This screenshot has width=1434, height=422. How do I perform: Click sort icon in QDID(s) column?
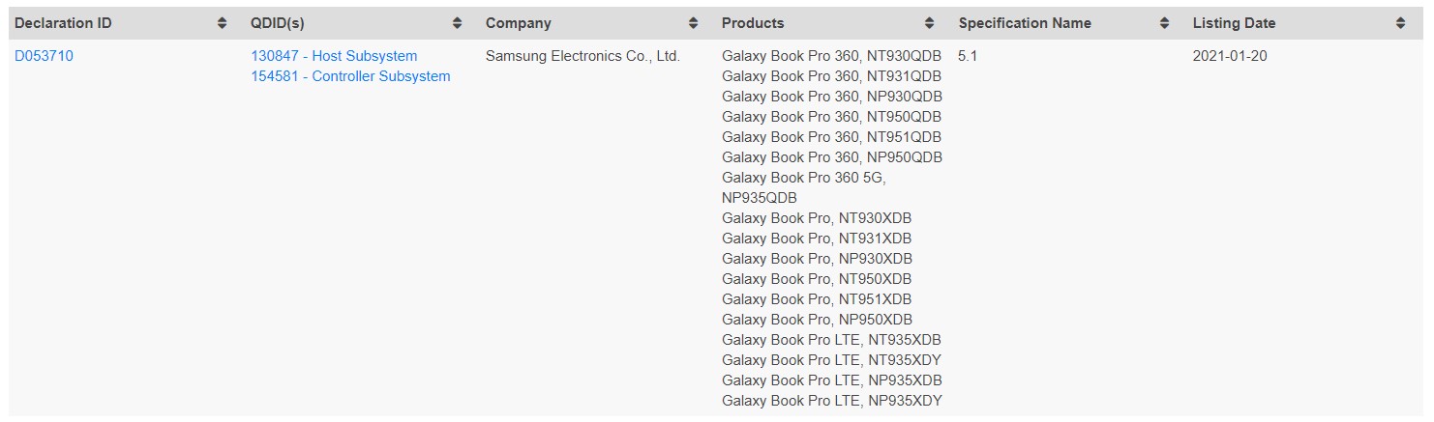(458, 23)
